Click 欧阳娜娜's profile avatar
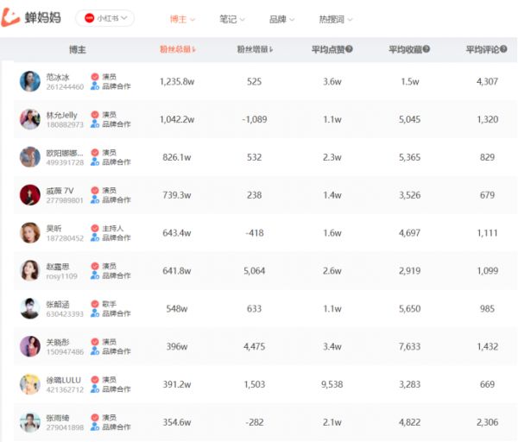This screenshot has height=442, width=518. (29, 157)
